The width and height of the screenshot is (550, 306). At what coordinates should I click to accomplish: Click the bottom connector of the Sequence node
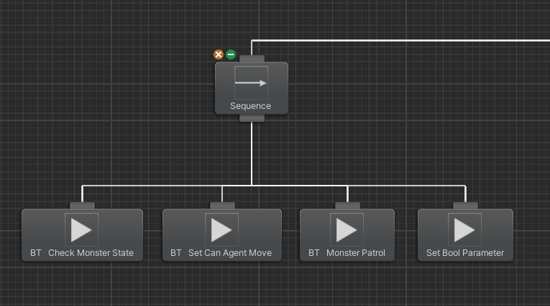click(x=252, y=118)
